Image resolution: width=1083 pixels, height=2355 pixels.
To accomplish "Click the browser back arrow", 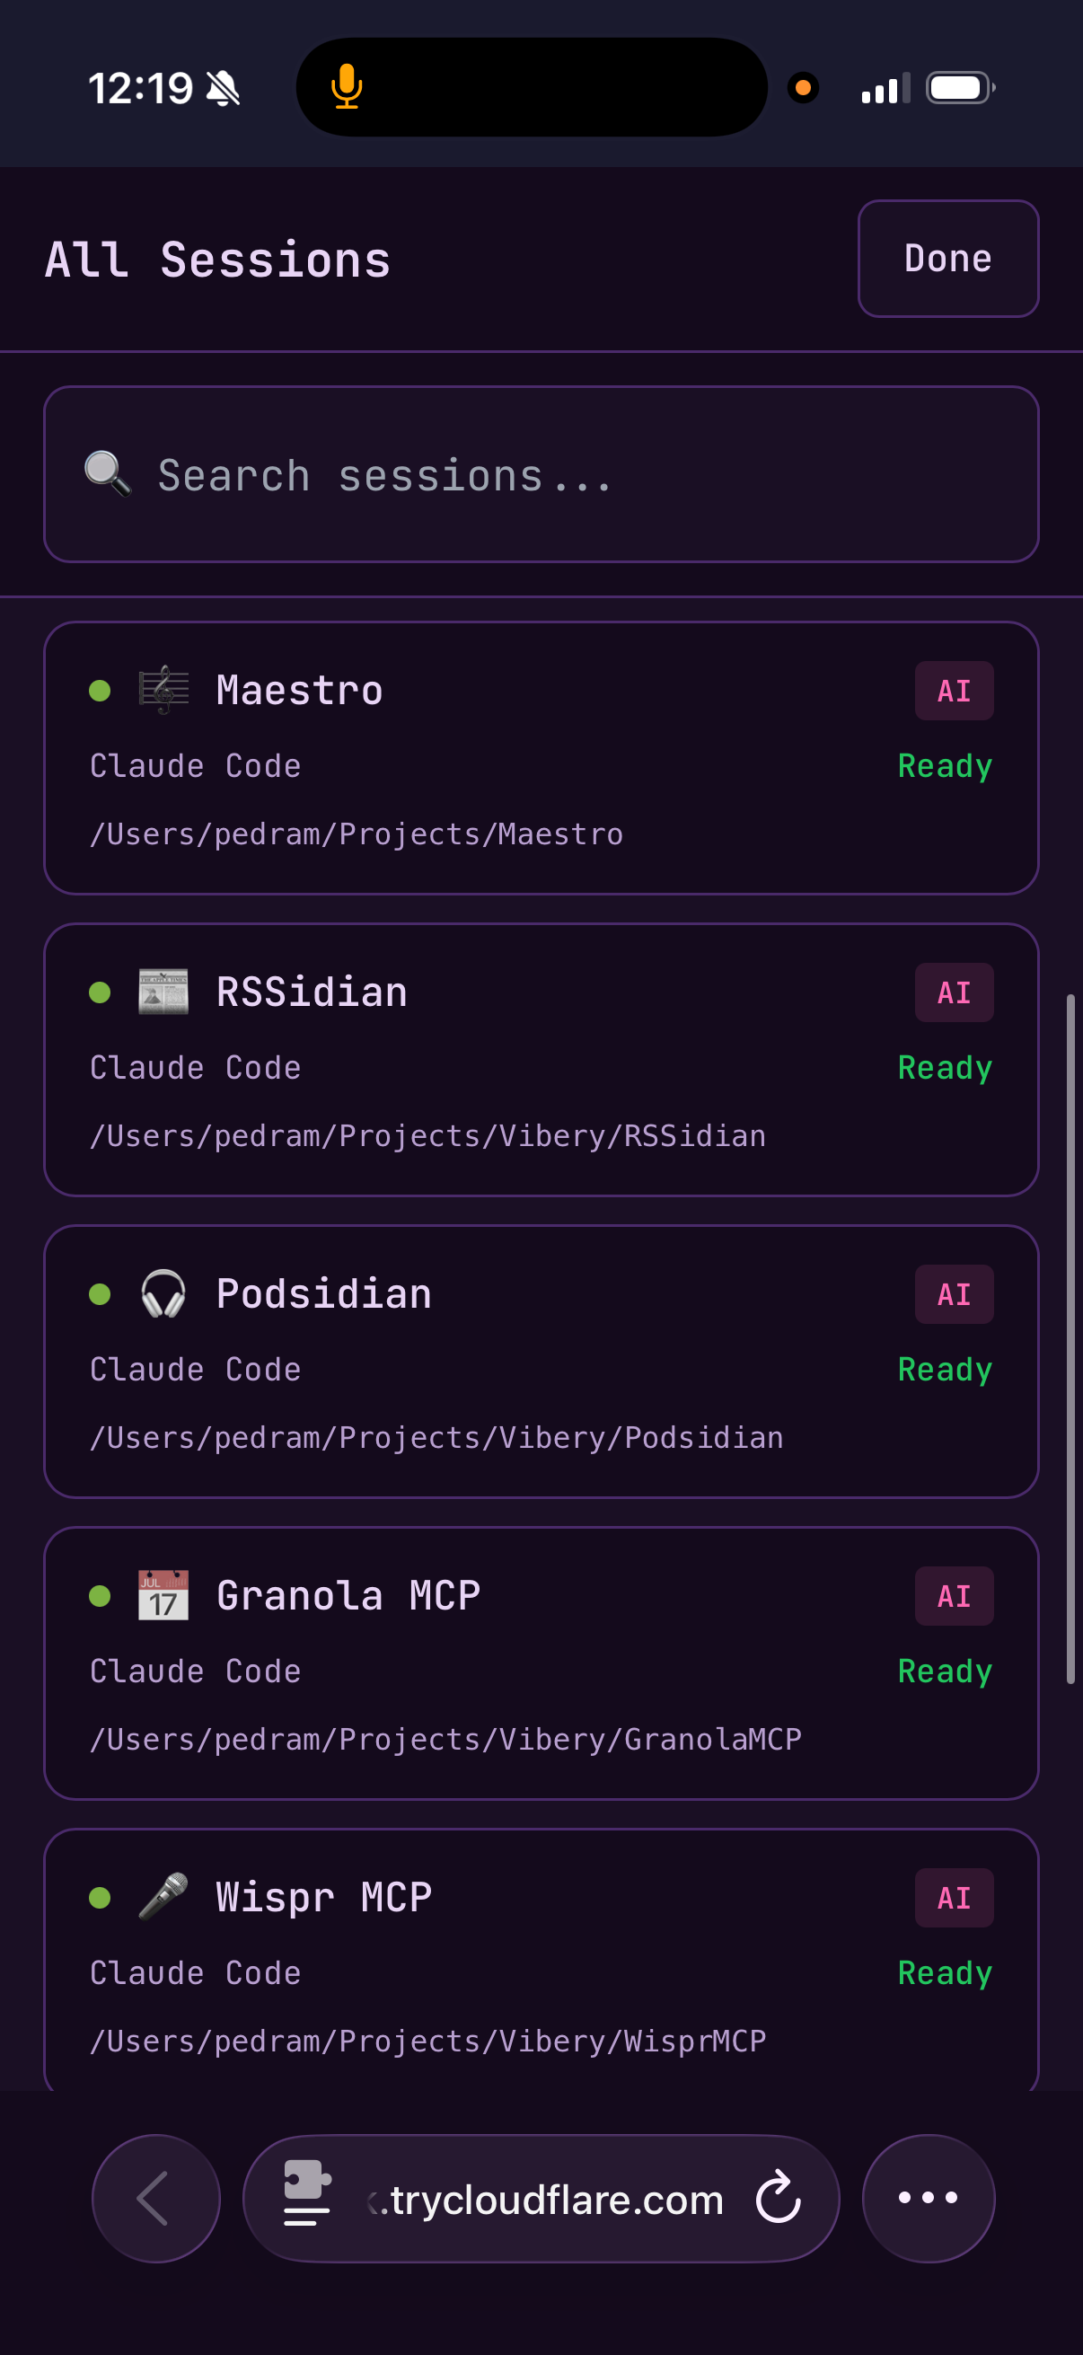I will (x=155, y=2198).
